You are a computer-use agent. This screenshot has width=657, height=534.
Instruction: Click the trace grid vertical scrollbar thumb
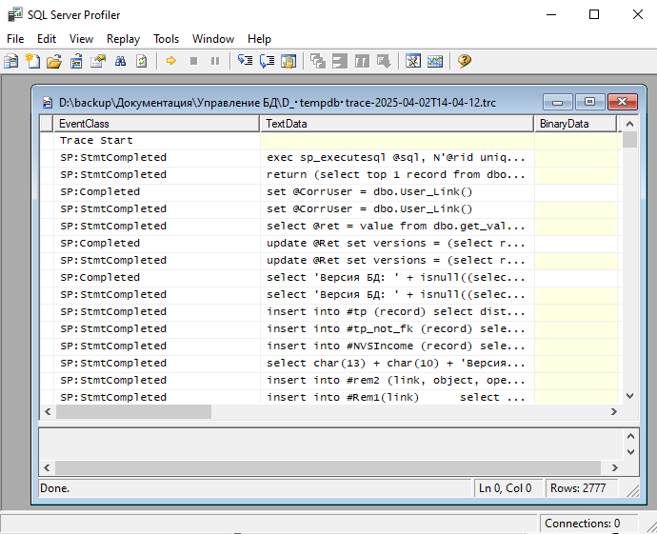(629, 140)
